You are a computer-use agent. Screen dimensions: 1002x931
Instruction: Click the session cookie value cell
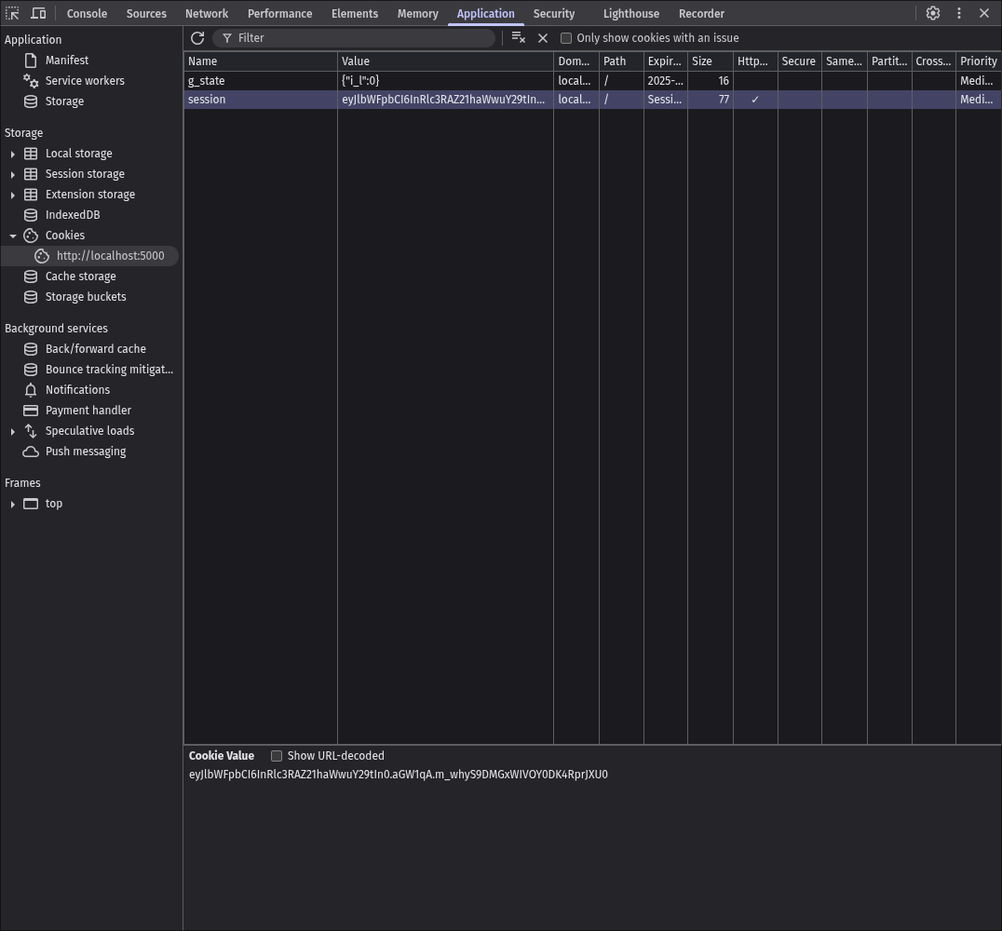click(x=445, y=100)
